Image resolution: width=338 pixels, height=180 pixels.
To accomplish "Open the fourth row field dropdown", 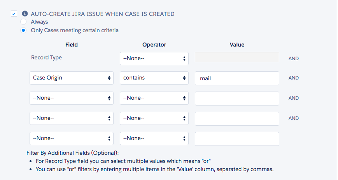I will [x=72, y=118].
